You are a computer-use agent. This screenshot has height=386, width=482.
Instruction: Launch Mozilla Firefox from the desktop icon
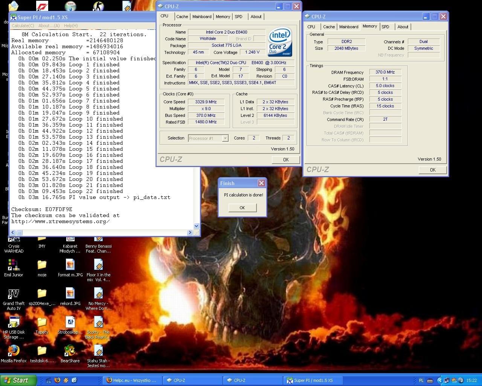[14, 354]
